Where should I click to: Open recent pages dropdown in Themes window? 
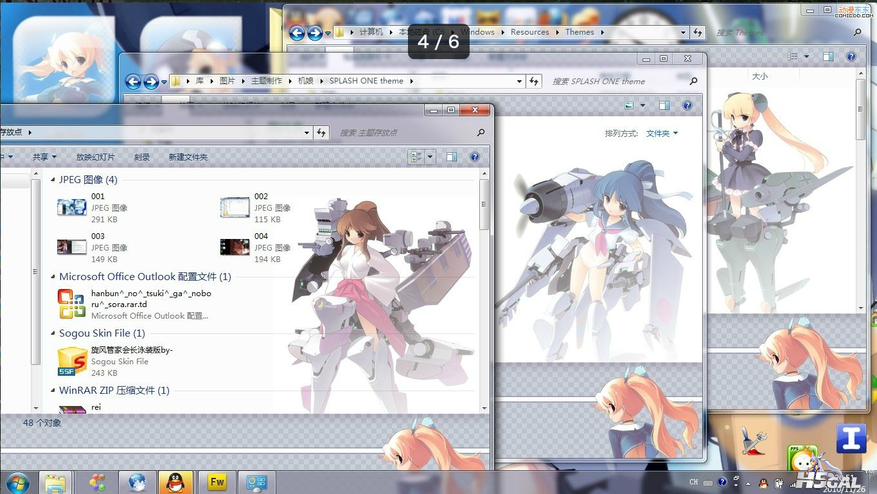(328, 33)
